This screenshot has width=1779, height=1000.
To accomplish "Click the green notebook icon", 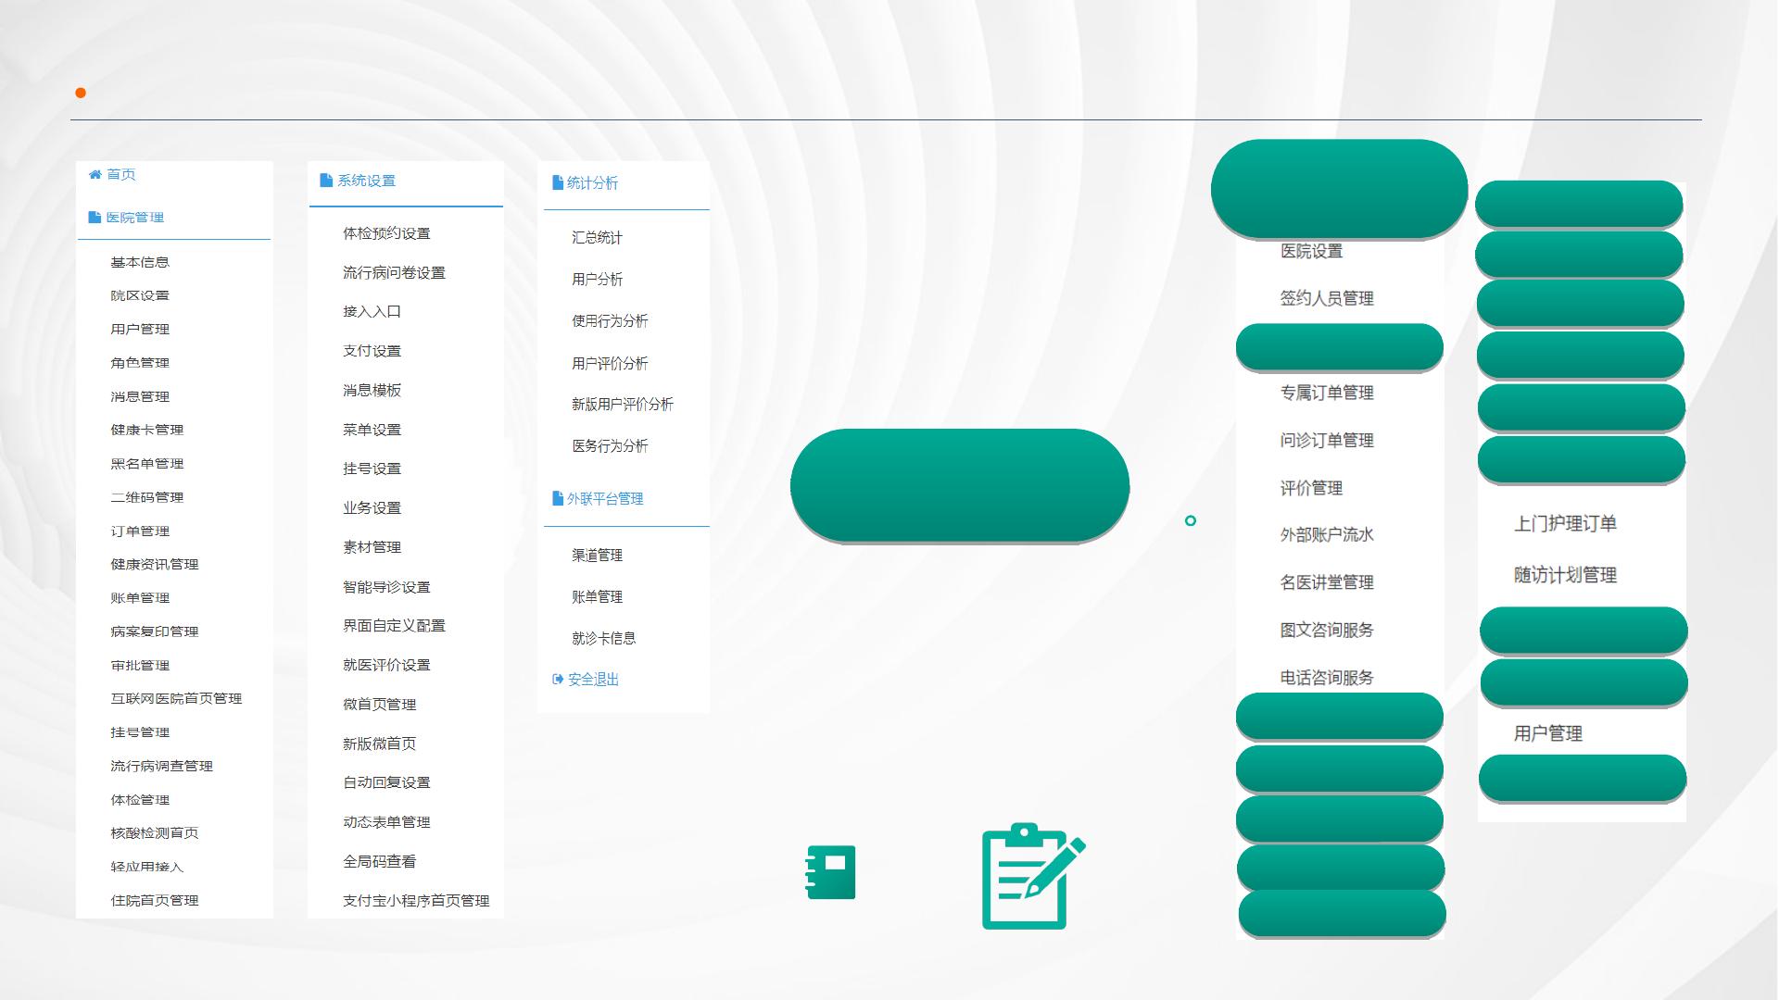I will click(830, 872).
